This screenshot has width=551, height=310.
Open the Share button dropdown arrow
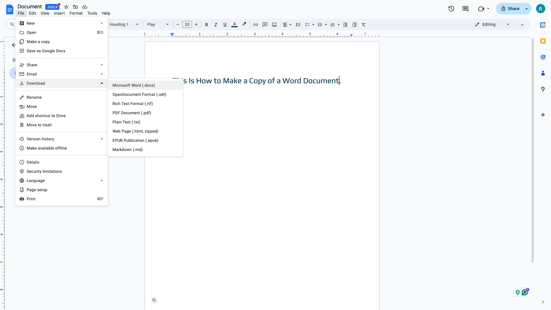tap(527, 9)
